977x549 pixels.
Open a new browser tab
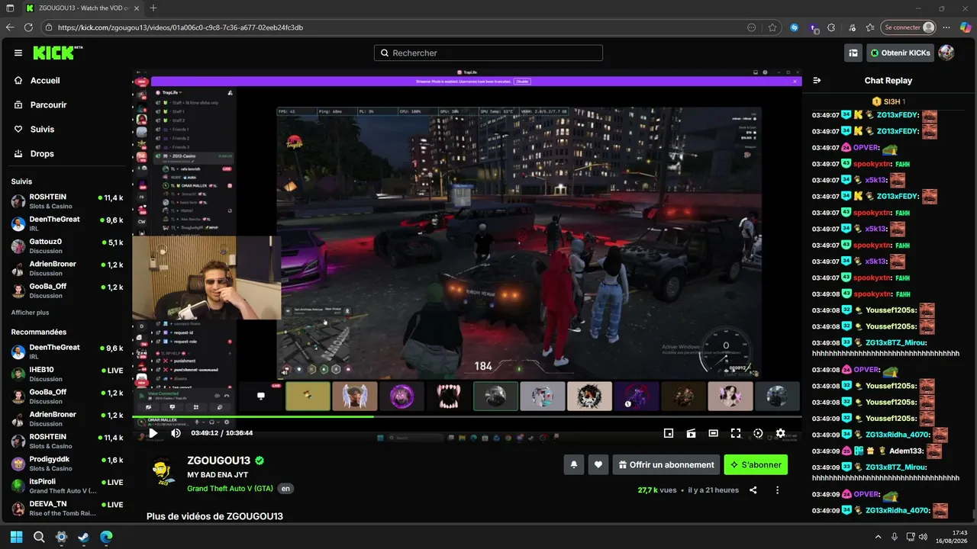153,8
